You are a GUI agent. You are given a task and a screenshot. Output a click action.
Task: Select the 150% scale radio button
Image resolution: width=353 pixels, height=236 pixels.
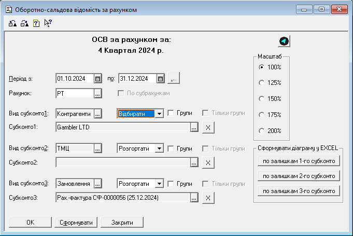pyautogui.click(x=262, y=99)
